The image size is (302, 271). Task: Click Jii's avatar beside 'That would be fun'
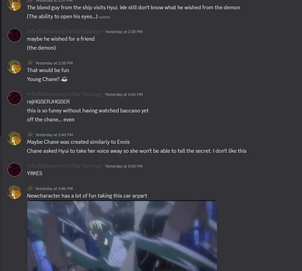[15, 67]
